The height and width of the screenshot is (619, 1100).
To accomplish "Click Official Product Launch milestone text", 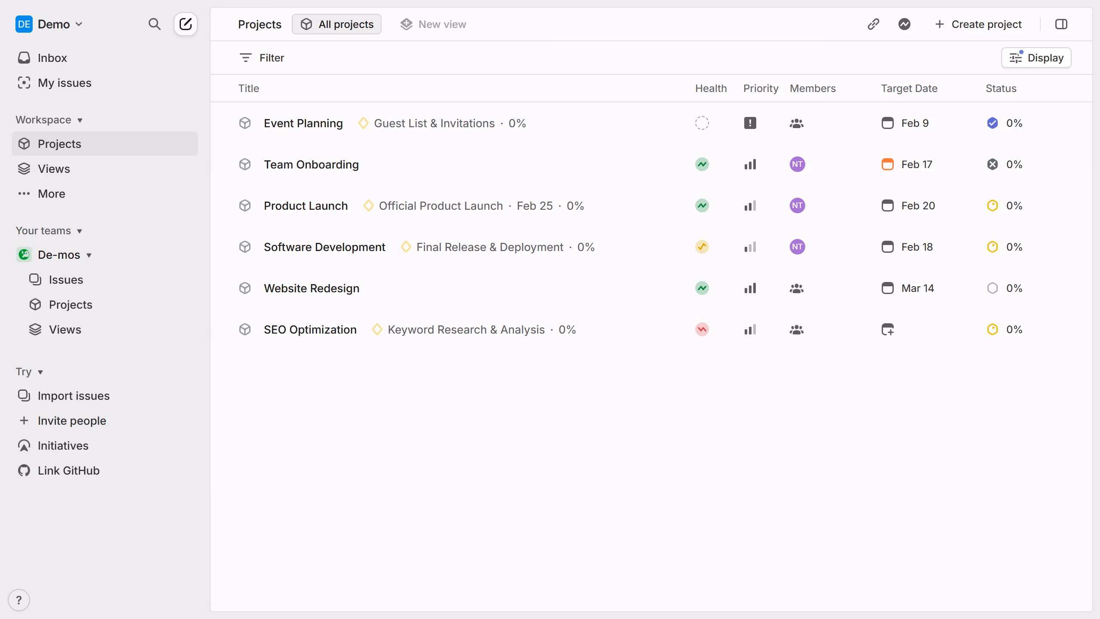I will click(x=441, y=205).
